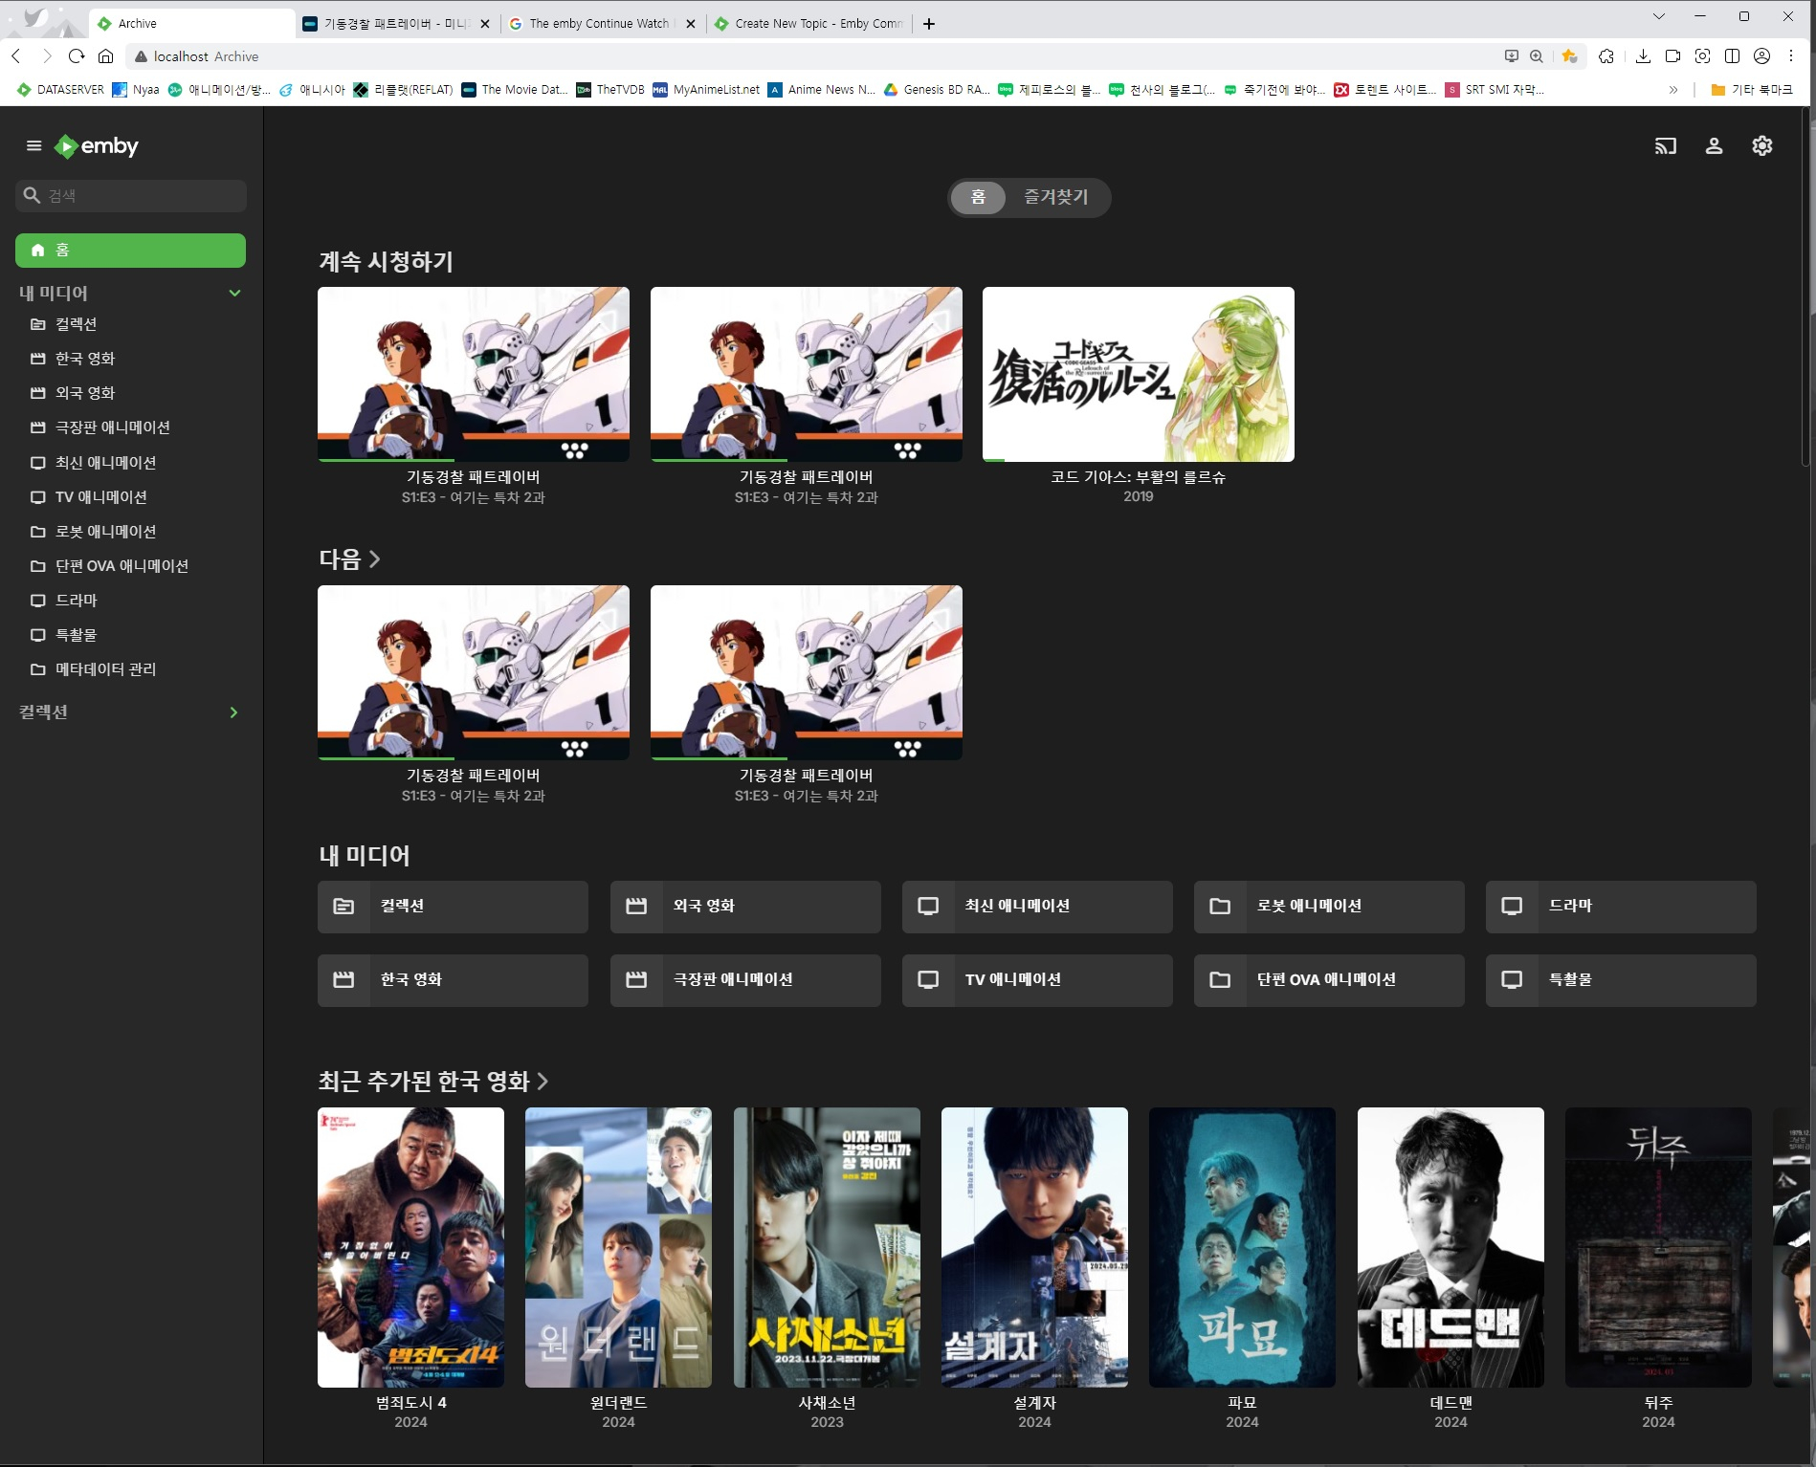The width and height of the screenshot is (1816, 1467).
Task: Select 극장판 애니메이션 in the sidebar
Action: click(x=112, y=427)
